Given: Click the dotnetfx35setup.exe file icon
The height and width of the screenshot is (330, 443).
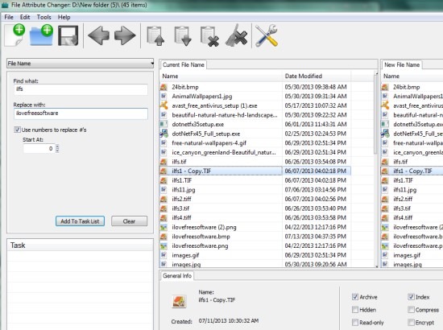Looking at the screenshot, I should pyautogui.click(x=164, y=124).
